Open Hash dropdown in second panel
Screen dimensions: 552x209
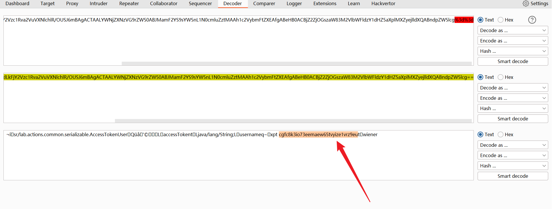pyautogui.click(x=513, y=108)
